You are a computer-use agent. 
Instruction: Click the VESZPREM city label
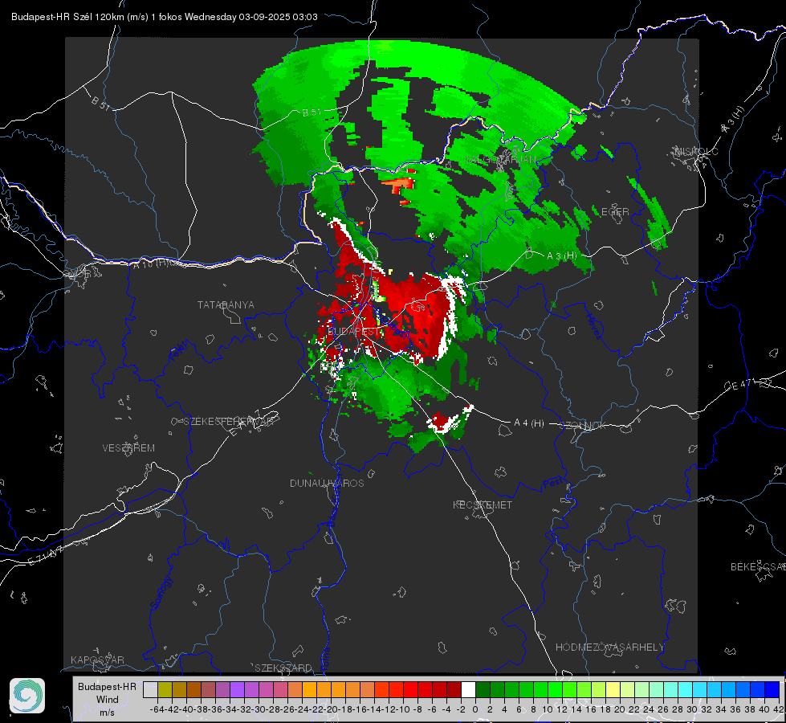click(x=128, y=448)
